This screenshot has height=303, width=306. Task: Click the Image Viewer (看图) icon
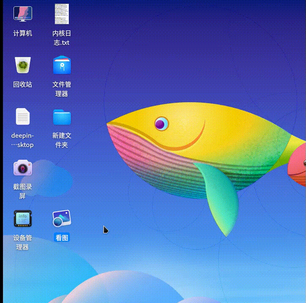click(62, 219)
